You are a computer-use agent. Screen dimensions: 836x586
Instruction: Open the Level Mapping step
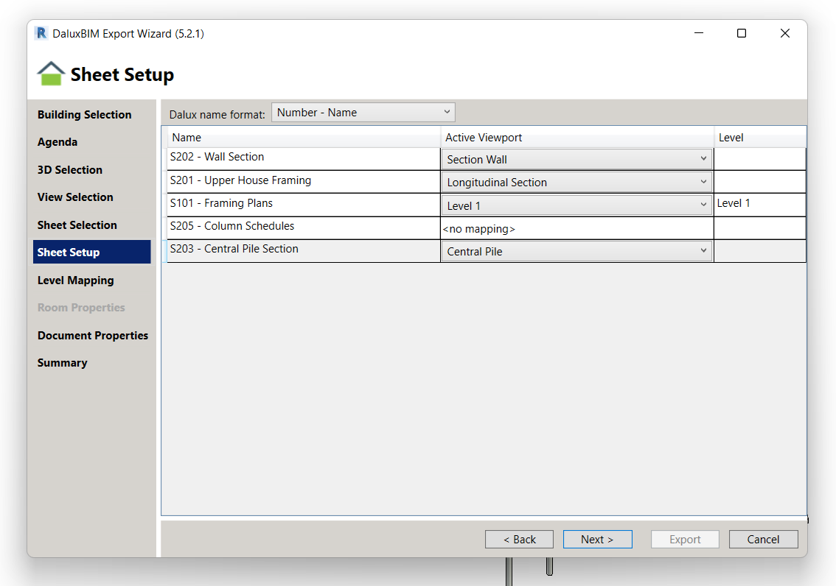pyautogui.click(x=76, y=280)
